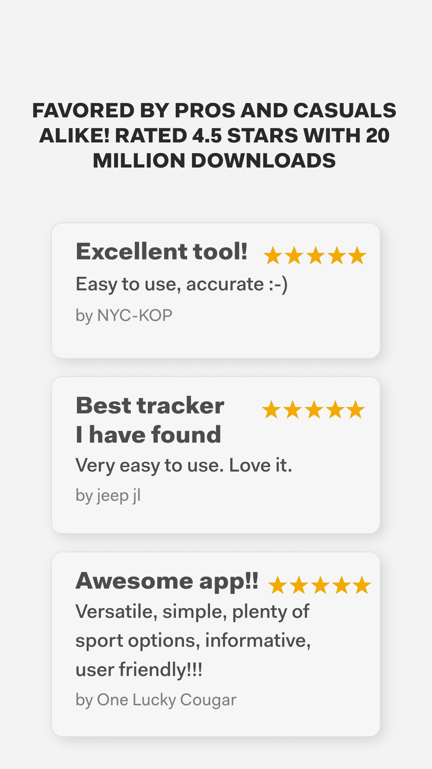View reviewer jeep jl's name
Image resolution: width=432 pixels, height=769 pixels.
[x=108, y=495]
